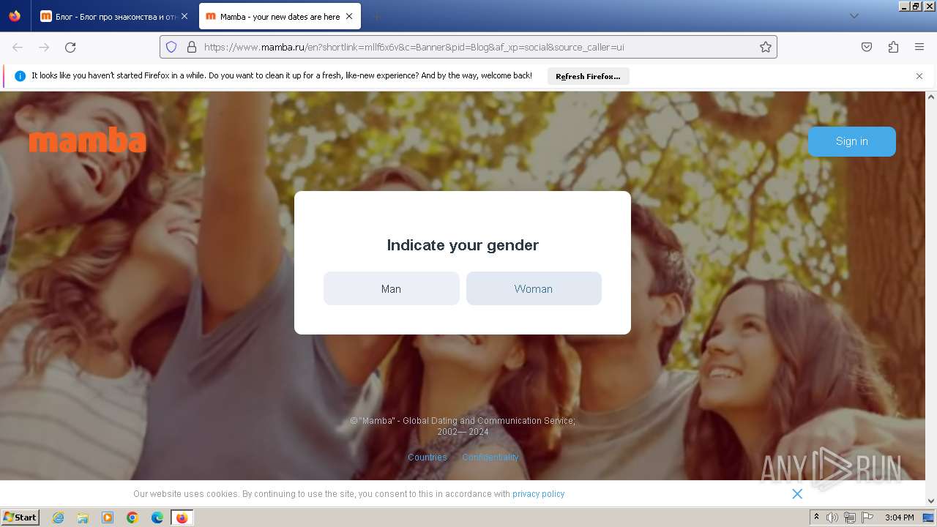The image size is (937, 527).
Task: Switch to the Блог tab
Action: [114, 16]
